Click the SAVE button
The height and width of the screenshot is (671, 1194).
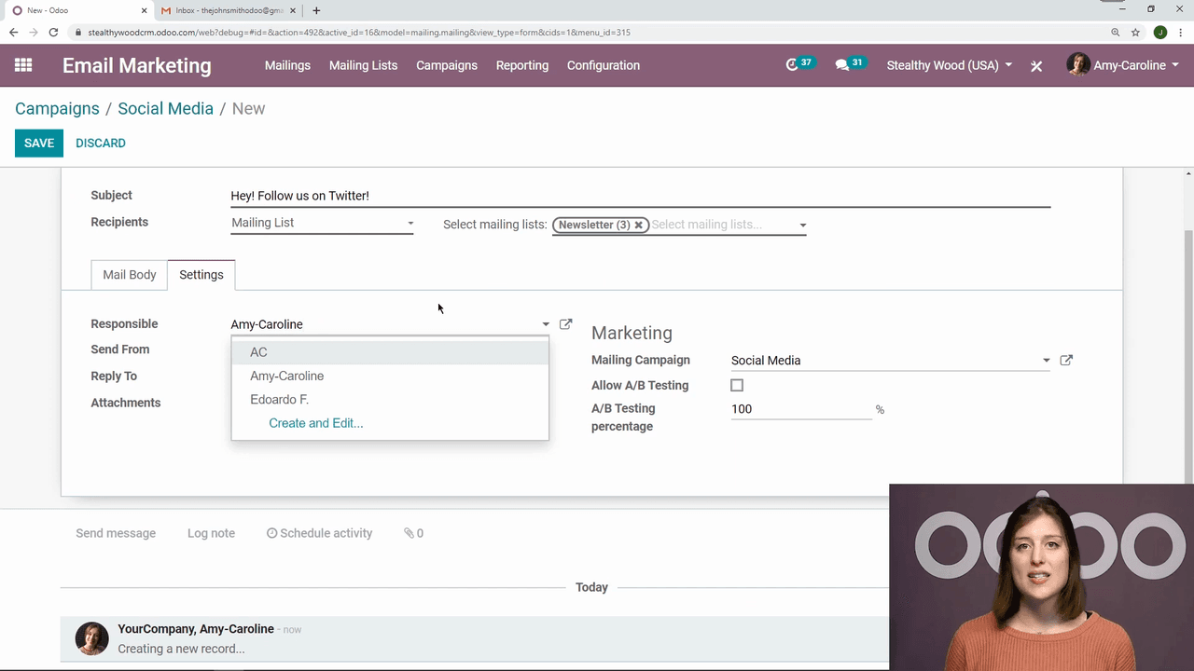39,144
